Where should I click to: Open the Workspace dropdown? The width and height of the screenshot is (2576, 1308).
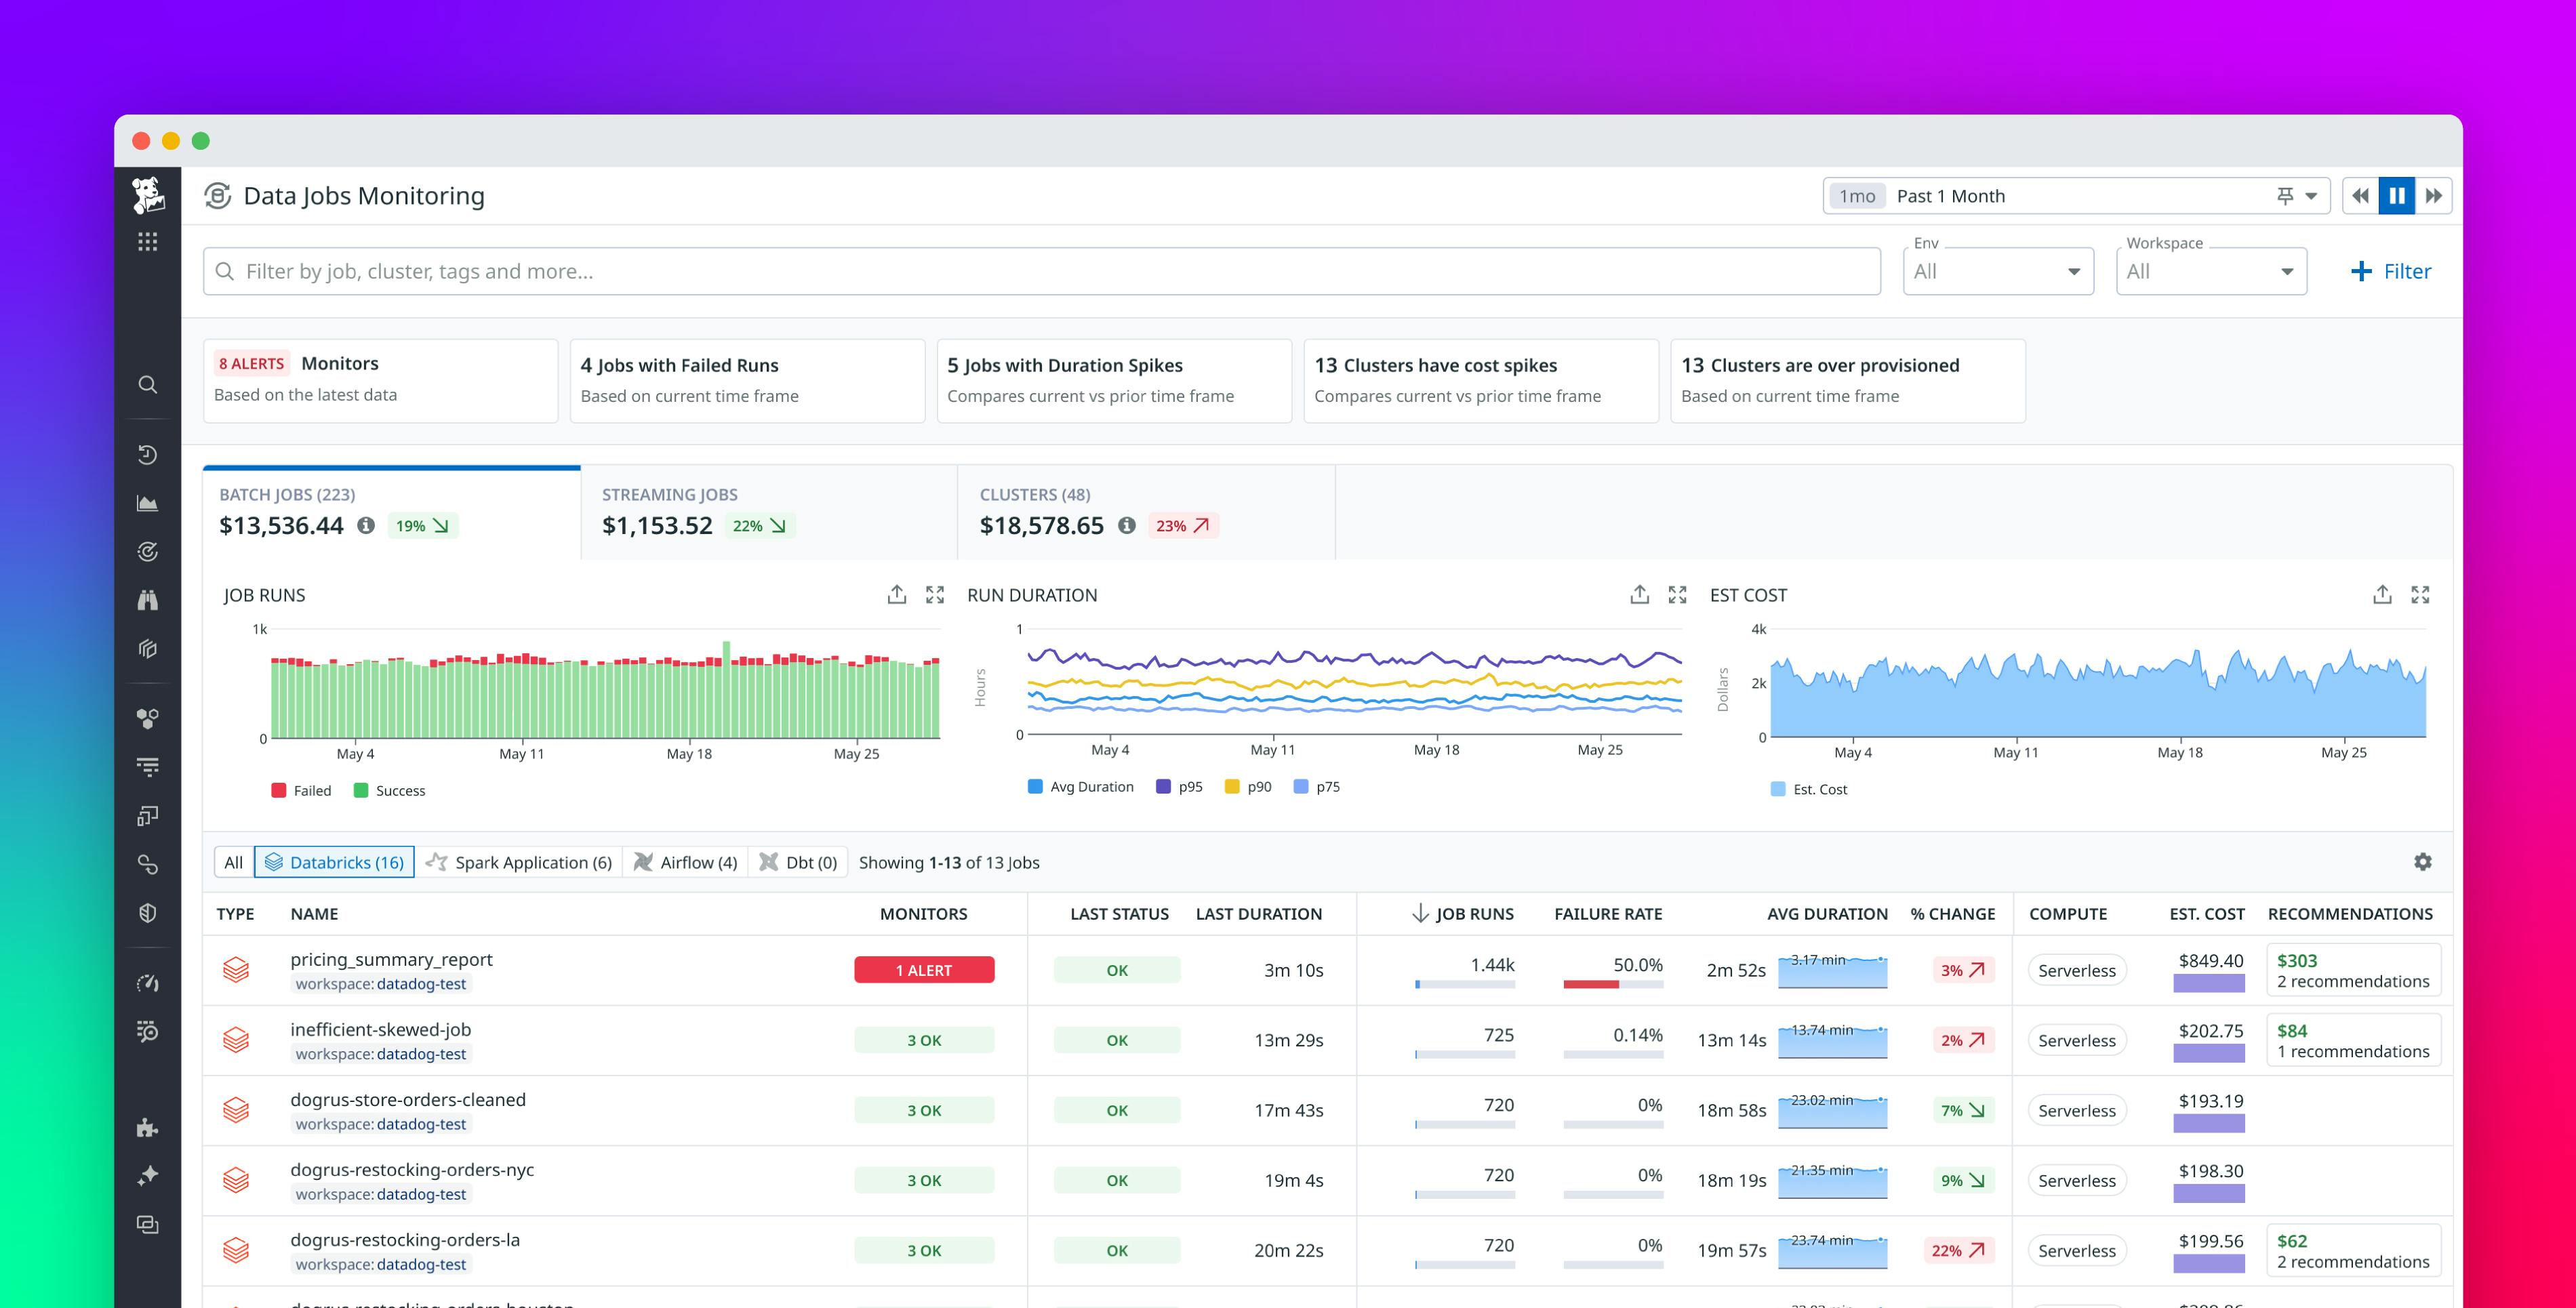click(2211, 270)
